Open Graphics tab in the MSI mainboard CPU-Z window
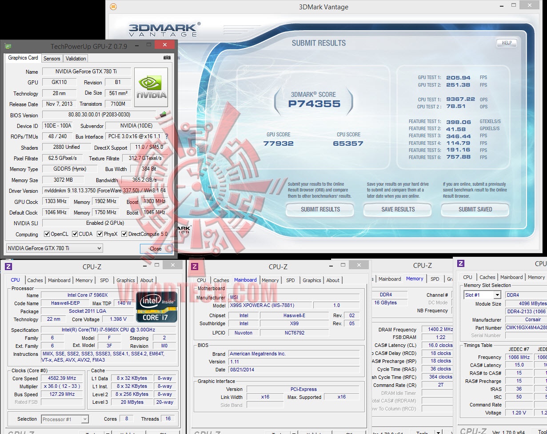The width and height of the screenshot is (547, 434). (x=311, y=280)
